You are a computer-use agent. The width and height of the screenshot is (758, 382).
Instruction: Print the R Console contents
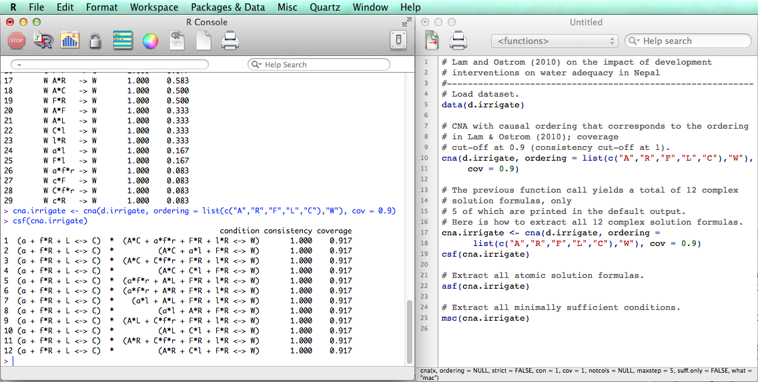click(230, 41)
